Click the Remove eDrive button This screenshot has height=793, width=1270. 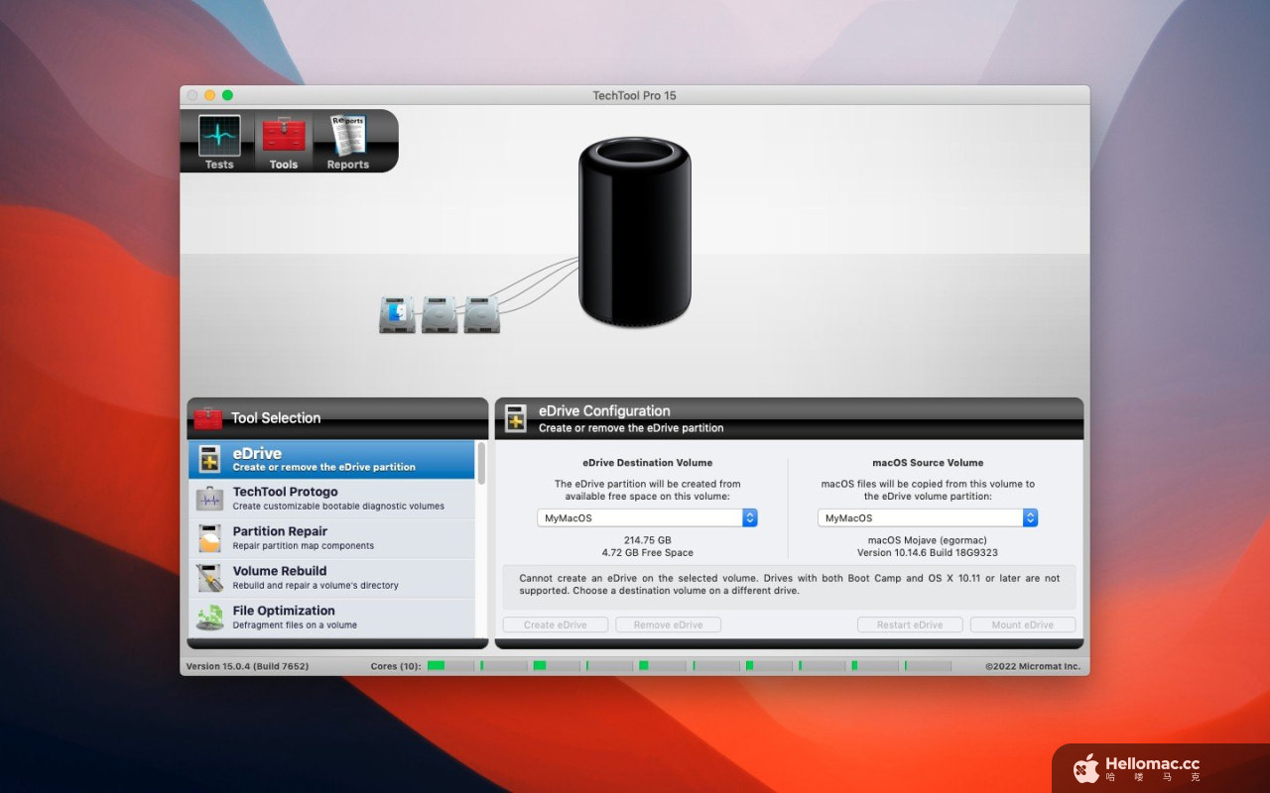tap(668, 624)
